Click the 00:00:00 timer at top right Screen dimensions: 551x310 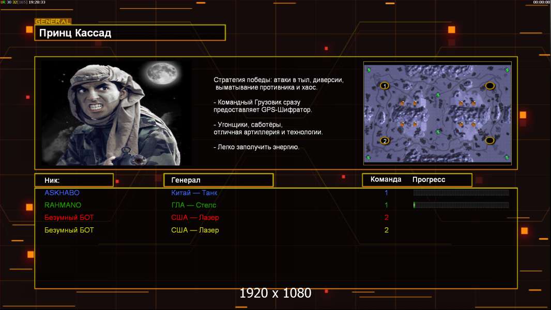pos(542,2)
